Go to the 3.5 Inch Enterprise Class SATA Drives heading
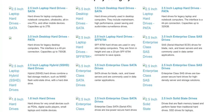The width and height of the screenshot is (214, 112). [116, 67]
